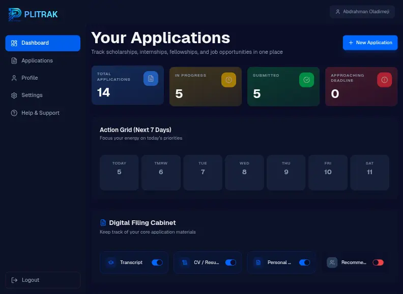The image size is (403, 294).
Task: Go to Applications in the sidebar
Action: click(43, 60)
